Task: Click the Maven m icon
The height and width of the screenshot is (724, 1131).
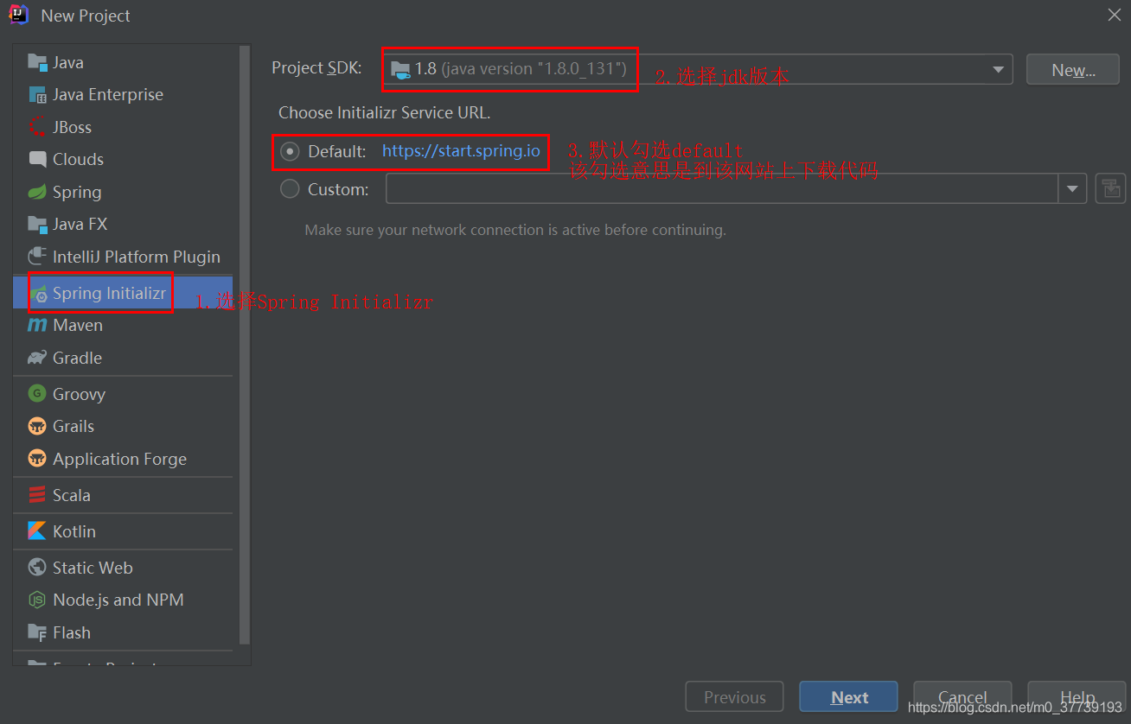Action: [37, 325]
